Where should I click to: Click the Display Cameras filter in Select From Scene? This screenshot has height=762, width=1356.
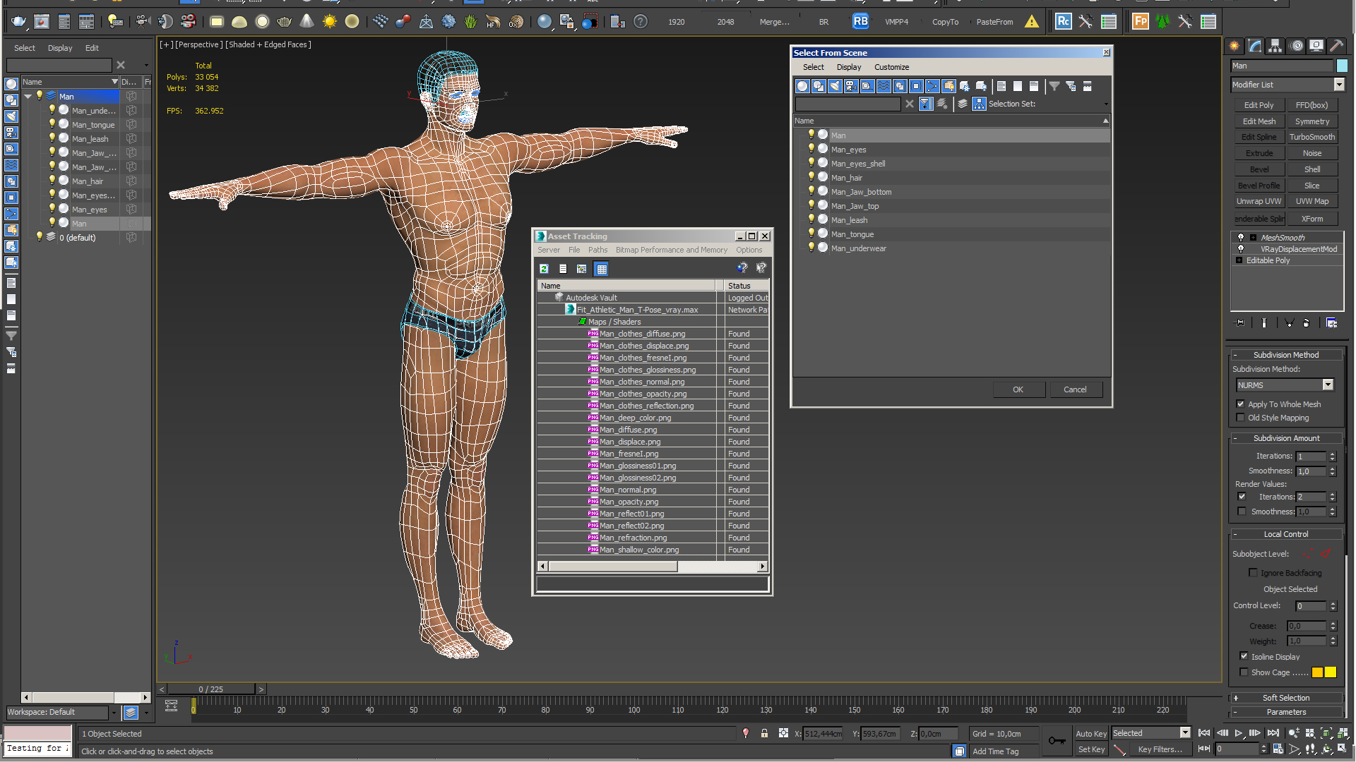click(x=851, y=86)
